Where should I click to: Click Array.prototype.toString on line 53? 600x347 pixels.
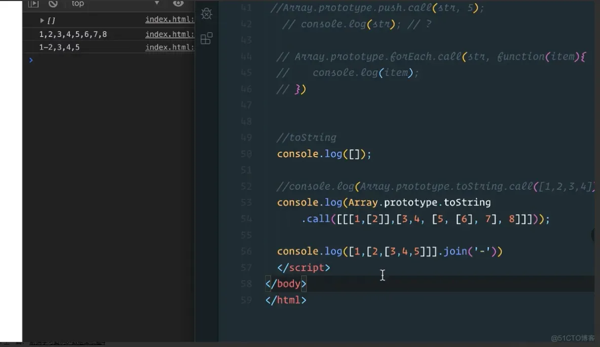[420, 203]
